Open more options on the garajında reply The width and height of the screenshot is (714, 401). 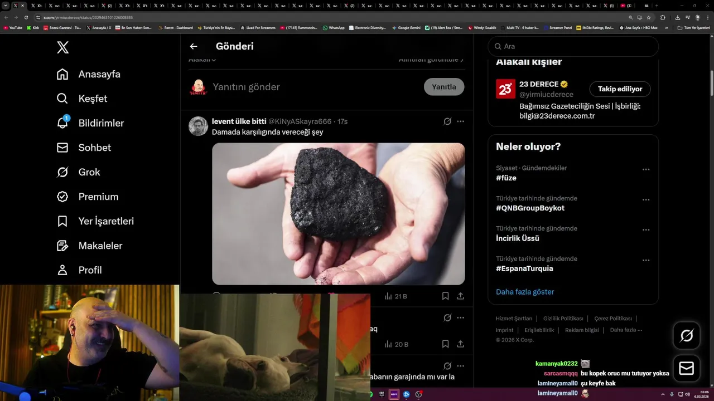tap(460, 366)
